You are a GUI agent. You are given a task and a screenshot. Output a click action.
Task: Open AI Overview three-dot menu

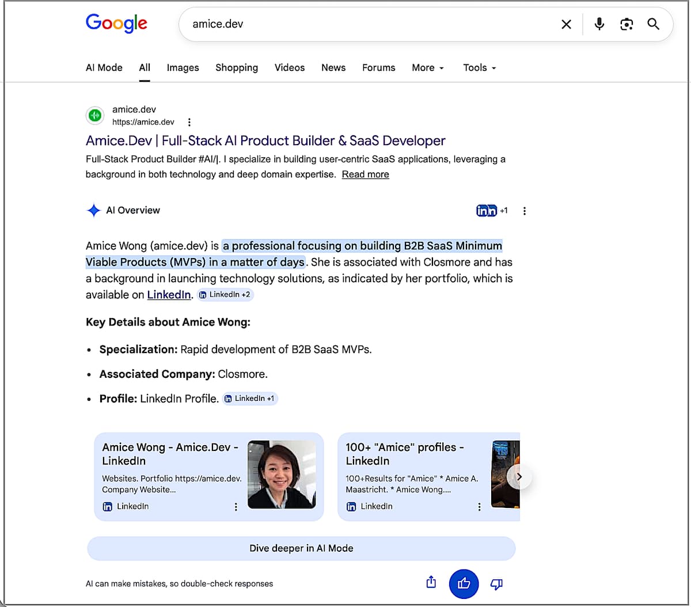tap(524, 211)
